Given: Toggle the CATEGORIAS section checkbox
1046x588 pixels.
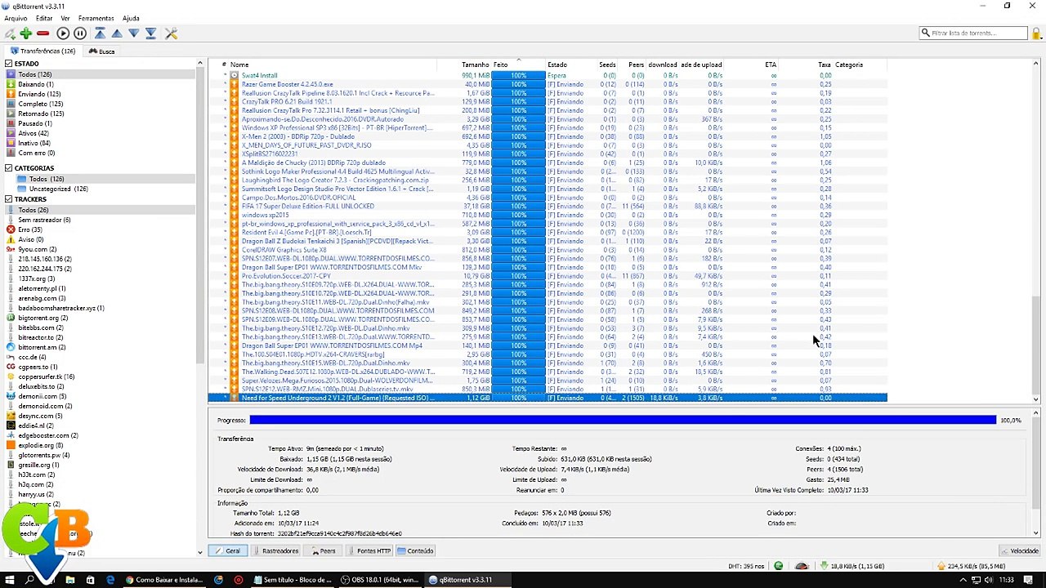Looking at the screenshot, I should [8, 168].
